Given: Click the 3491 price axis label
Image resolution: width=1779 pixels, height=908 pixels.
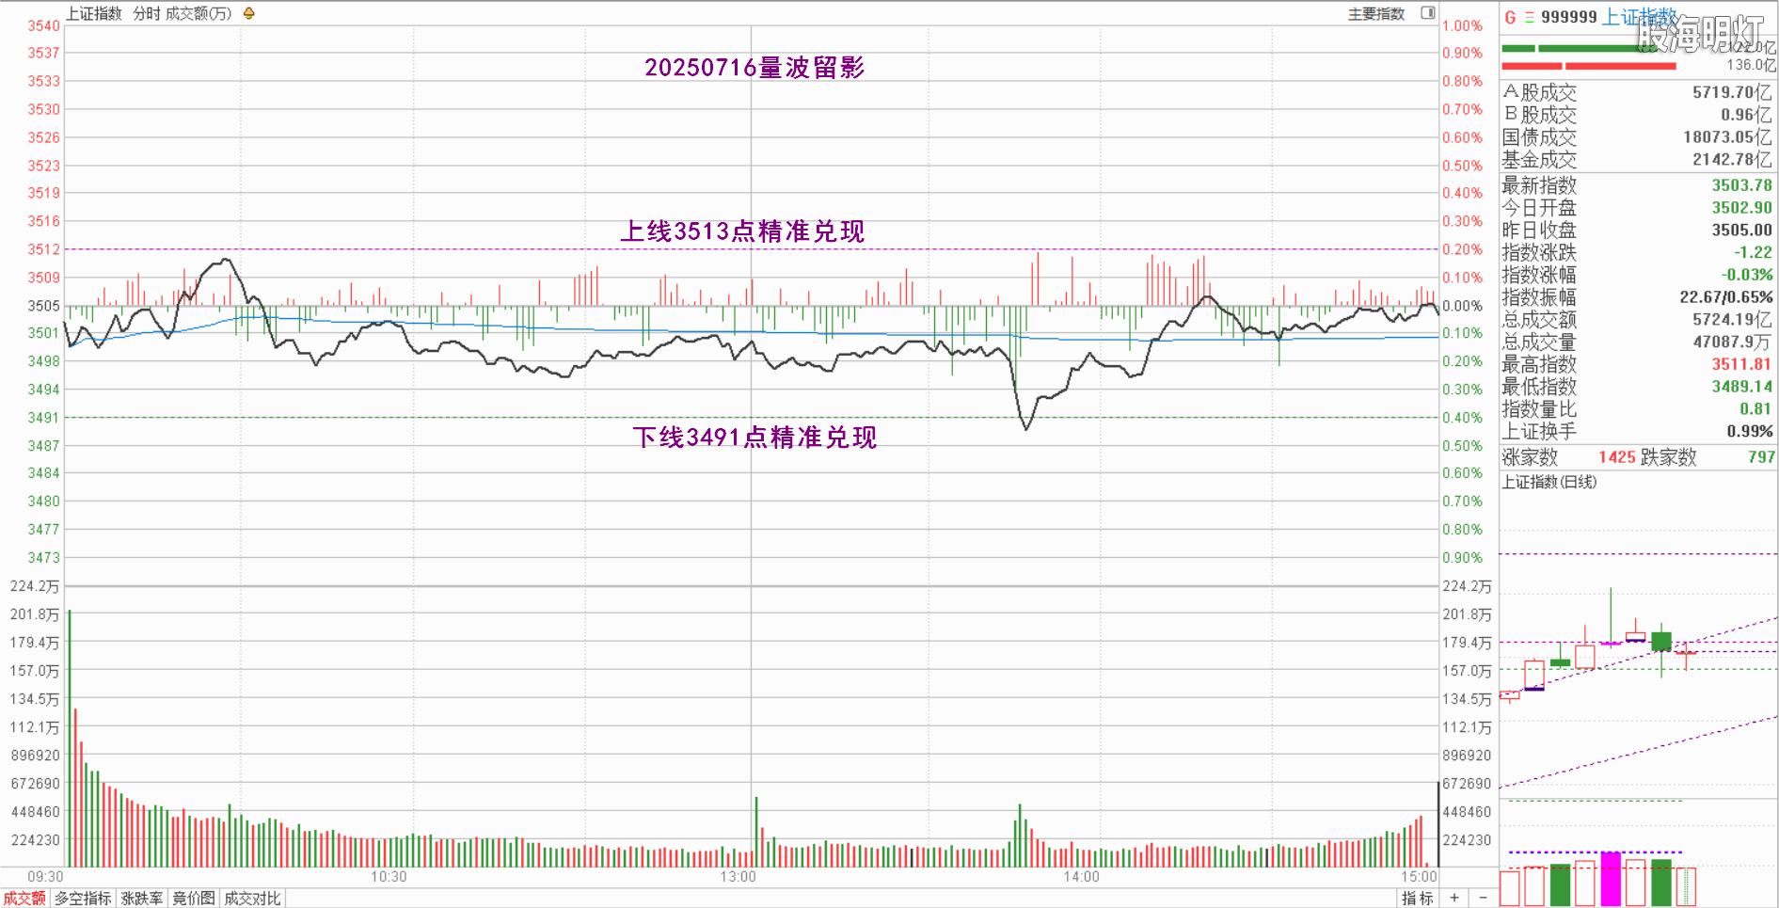Looking at the screenshot, I should (x=43, y=418).
